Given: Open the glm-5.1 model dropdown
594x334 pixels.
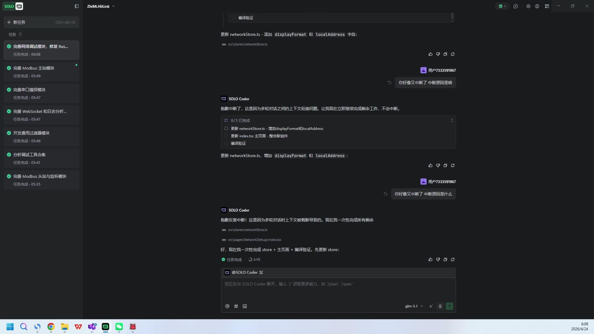Looking at the screenshot, I should 414,306.
